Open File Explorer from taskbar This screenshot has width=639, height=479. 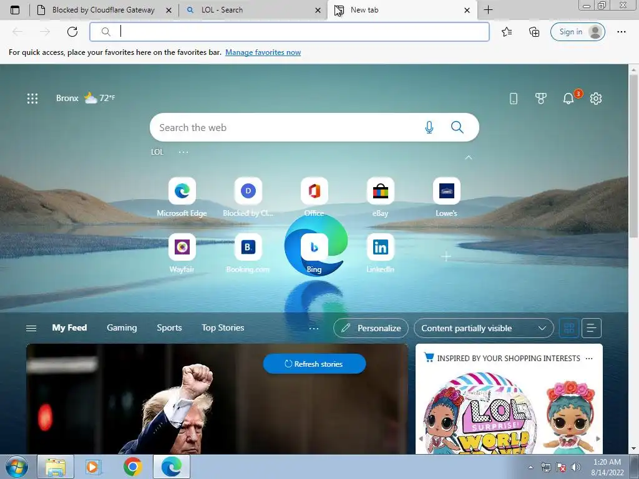(56, 467)
